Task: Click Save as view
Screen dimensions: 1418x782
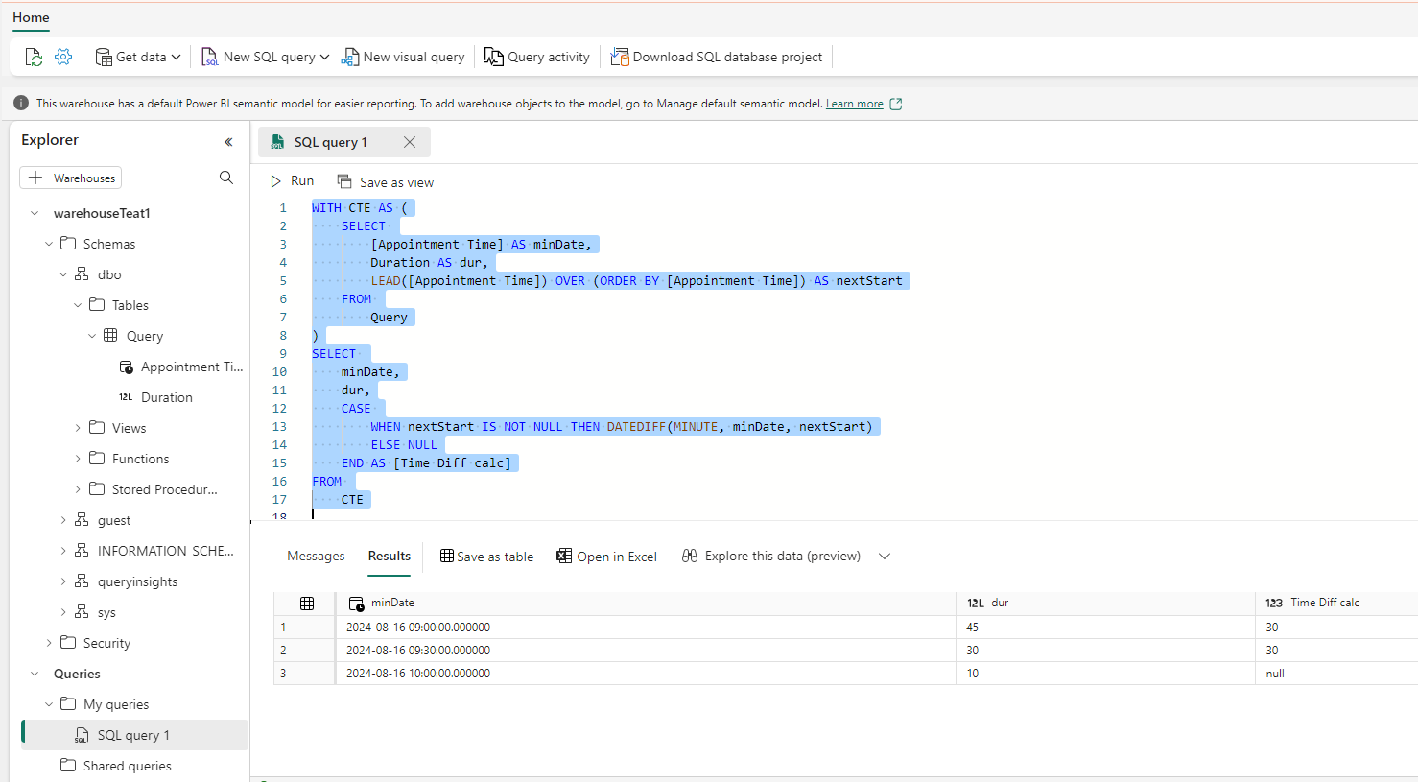Action: [385, 181]
